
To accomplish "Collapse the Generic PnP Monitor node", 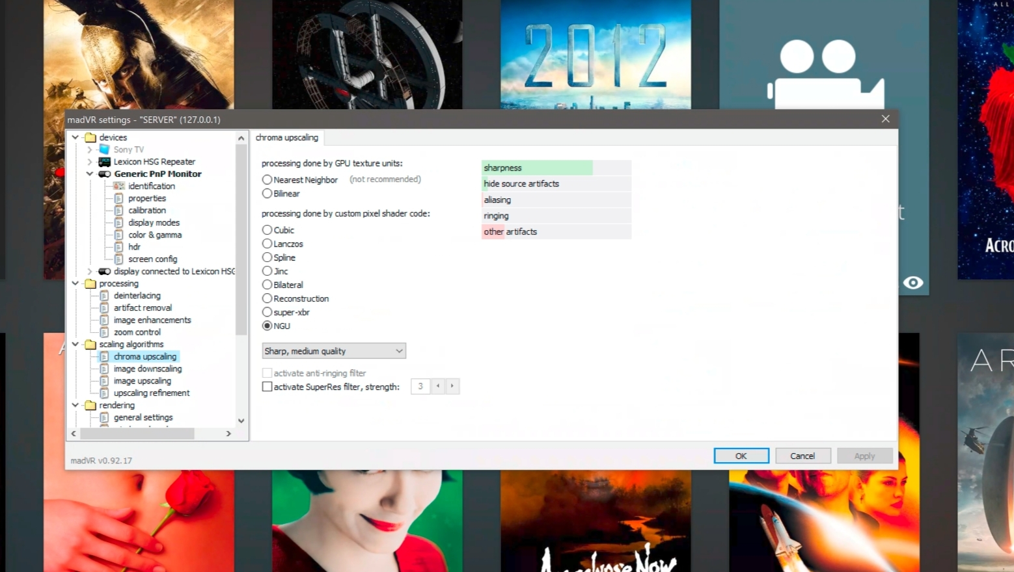I will click(x=90, y=174).
